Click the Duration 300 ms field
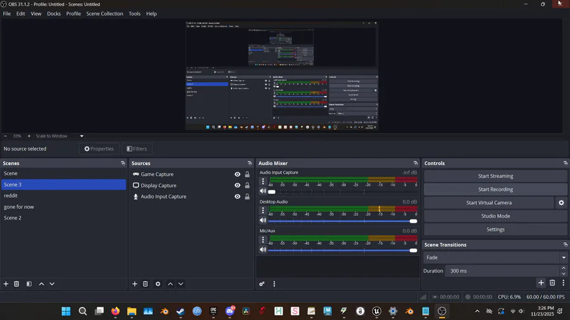 click(x=502, y=271)
